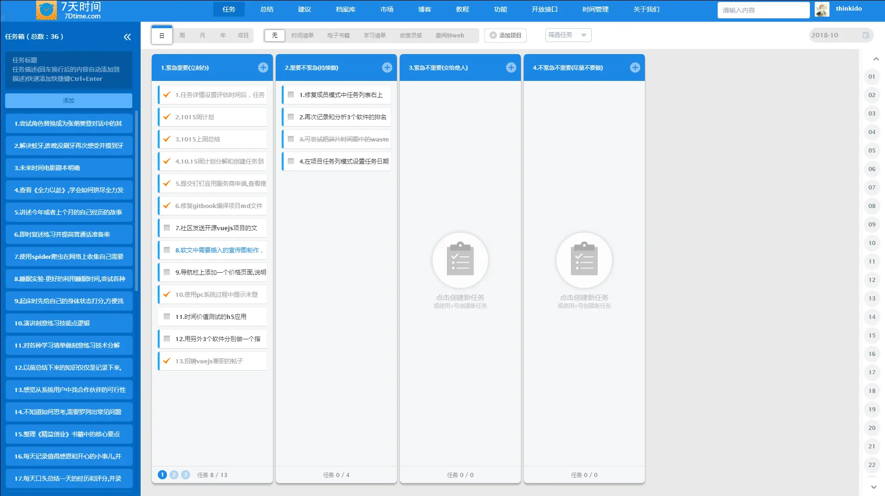
Task: Select the 学习清单 project tab
Action: point(375,35)
